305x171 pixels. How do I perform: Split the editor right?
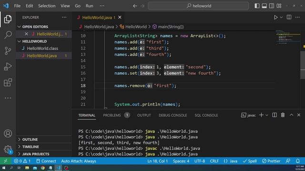tap(289, 17)
